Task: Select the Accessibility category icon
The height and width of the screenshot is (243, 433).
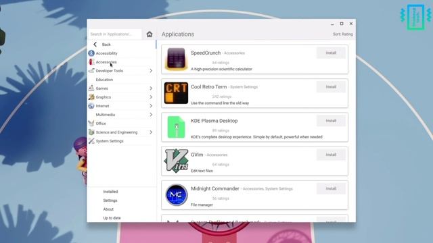Action: point(91,53)
